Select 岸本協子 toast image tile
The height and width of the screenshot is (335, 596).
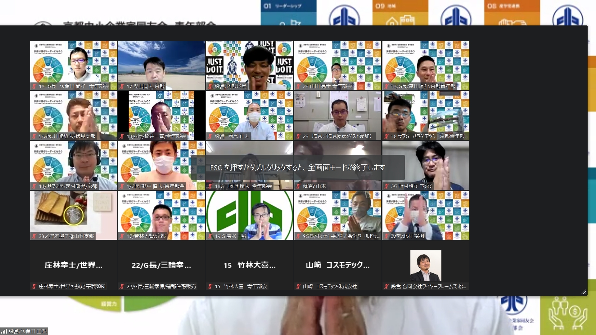pos(74,215)
